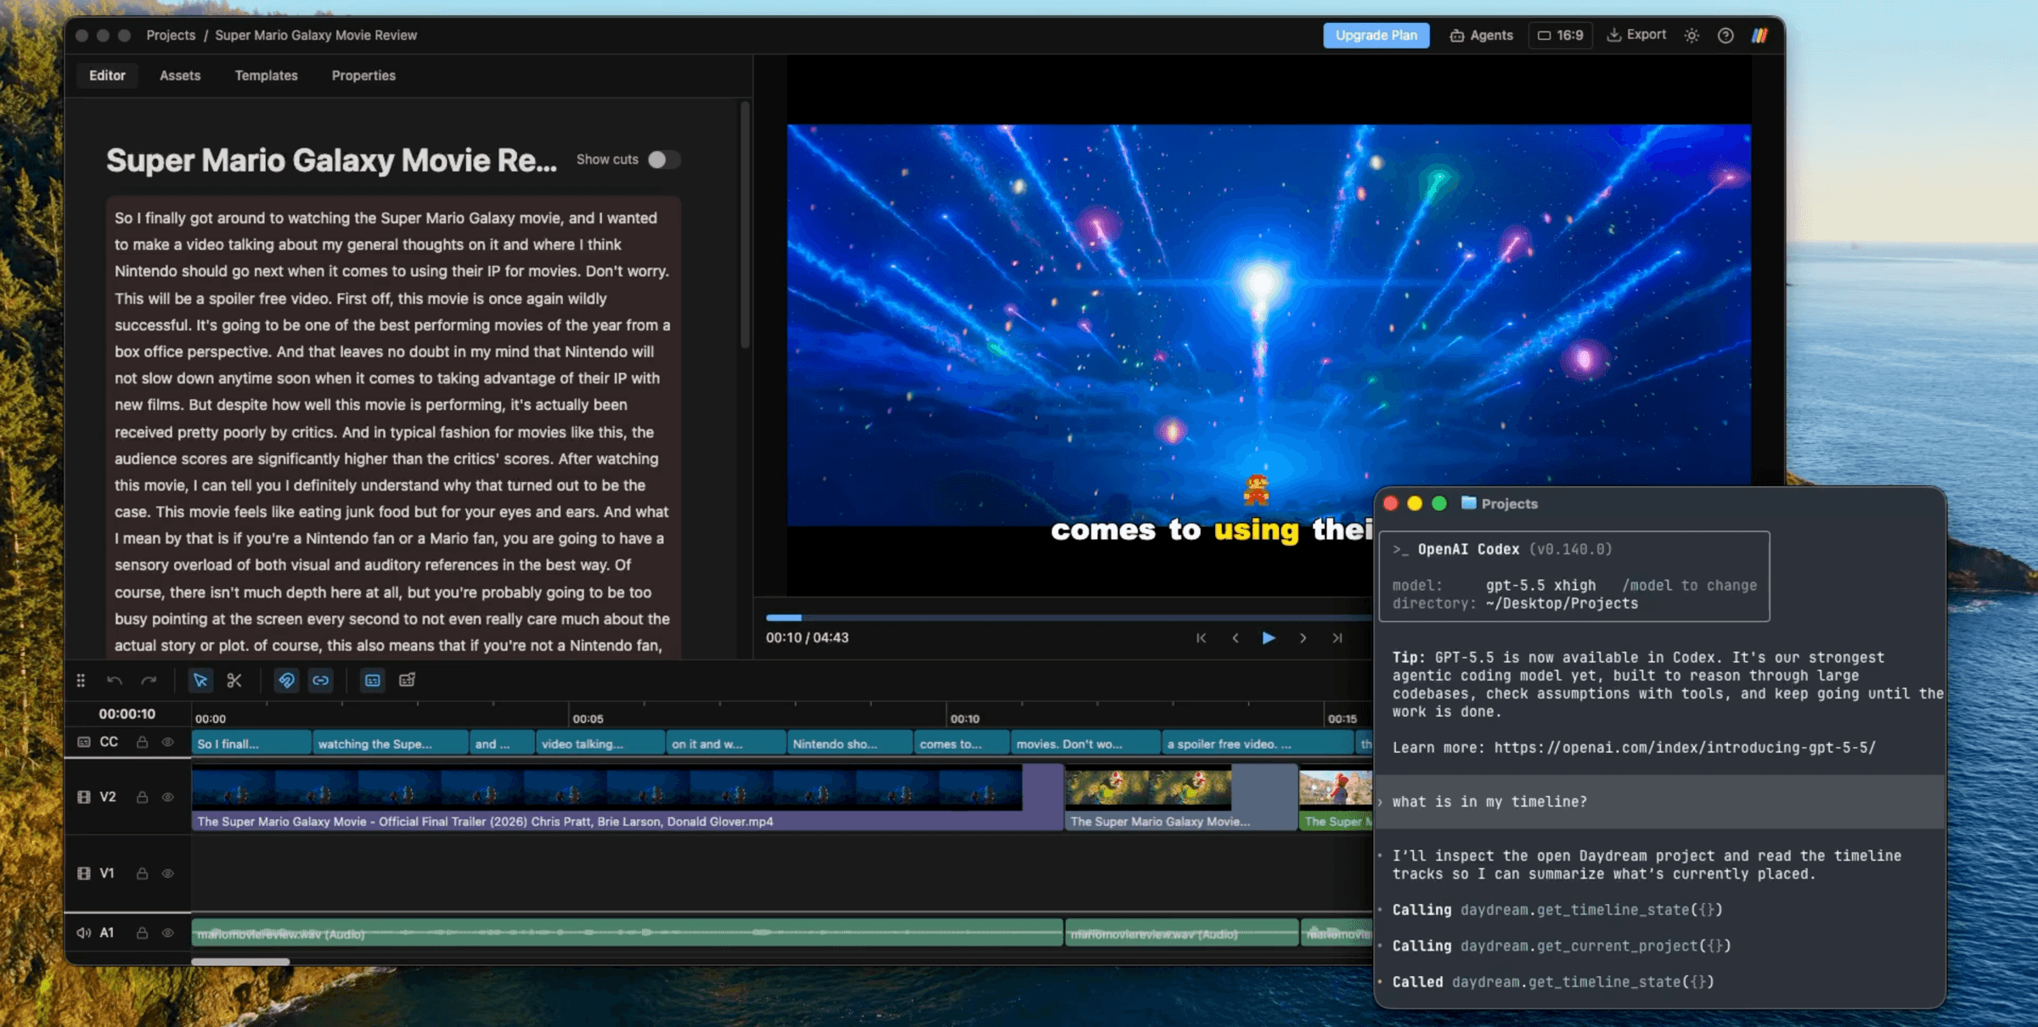Screen dimensions: 2038x1027
Task: Toggle captions display toolbar icon
Action: [x=373, y=680]
